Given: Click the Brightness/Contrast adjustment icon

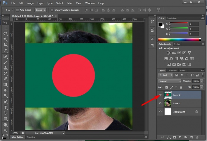Looking at the screenshot, I should [x=169, y=53].
